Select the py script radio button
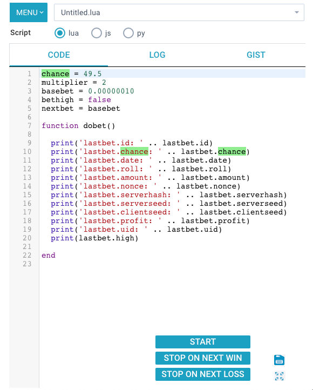The width and height of the screenshot is (313, 390). 128,33
